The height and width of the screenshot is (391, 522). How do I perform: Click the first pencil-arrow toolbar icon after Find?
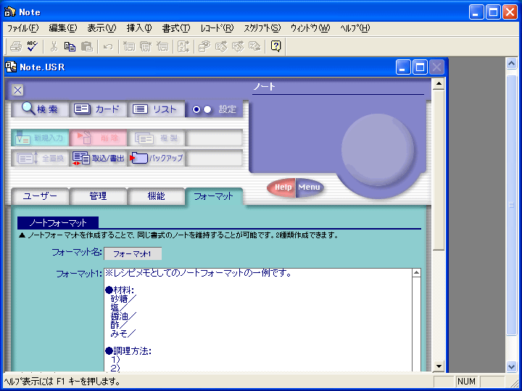point(221,46)
